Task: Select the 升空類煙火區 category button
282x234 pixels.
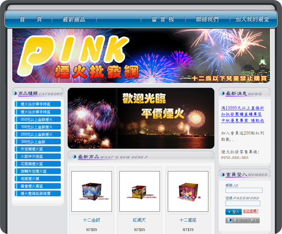Action: [x=38, y=149]
